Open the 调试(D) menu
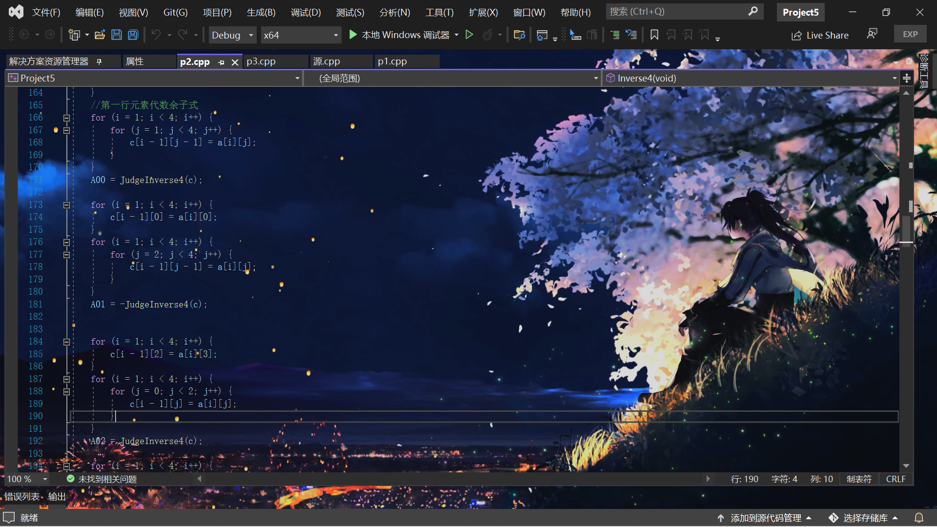 click(306, 12)
